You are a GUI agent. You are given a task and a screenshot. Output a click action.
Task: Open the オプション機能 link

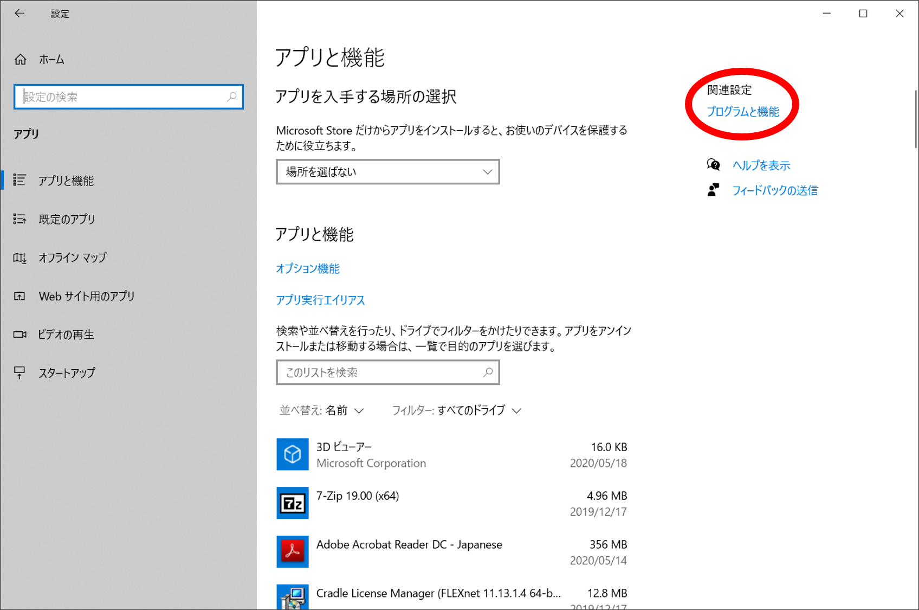(x=308, y=268)
